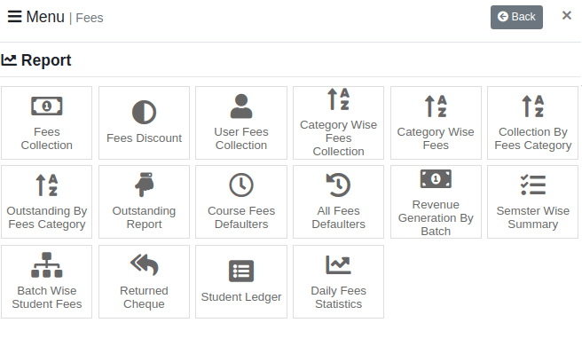Close the Fees panel with X
Viewport: 582px width, 362px height.
click(x=566, y=15)
